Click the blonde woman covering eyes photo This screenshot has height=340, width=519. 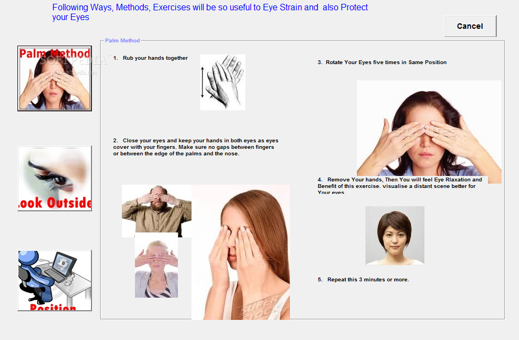click(156, 265)
